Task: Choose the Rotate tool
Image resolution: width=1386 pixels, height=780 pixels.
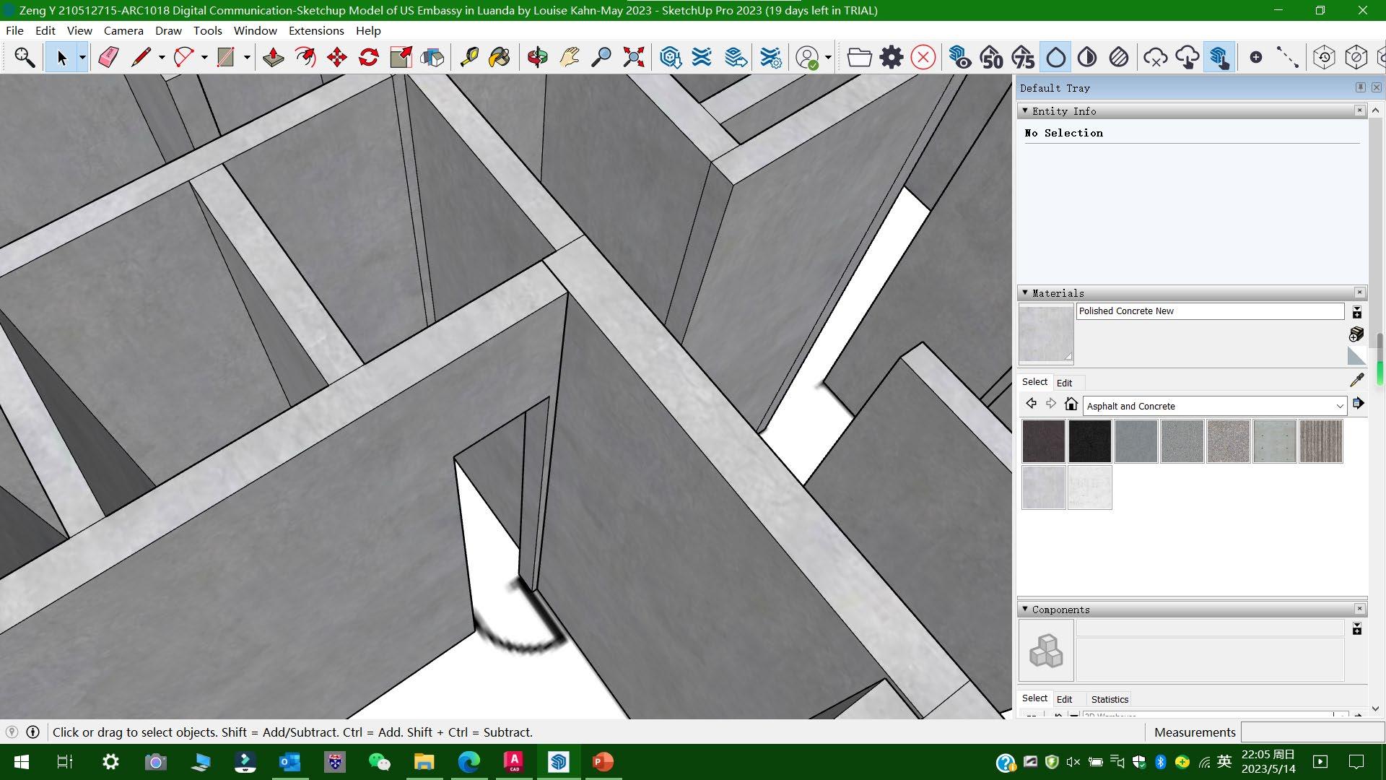Action: (x=369, y=58)
